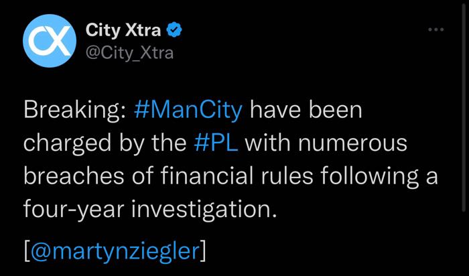Open the three-dot more options menu
Image resolution: width=469 pixels, height=276 pixels.
435,29
